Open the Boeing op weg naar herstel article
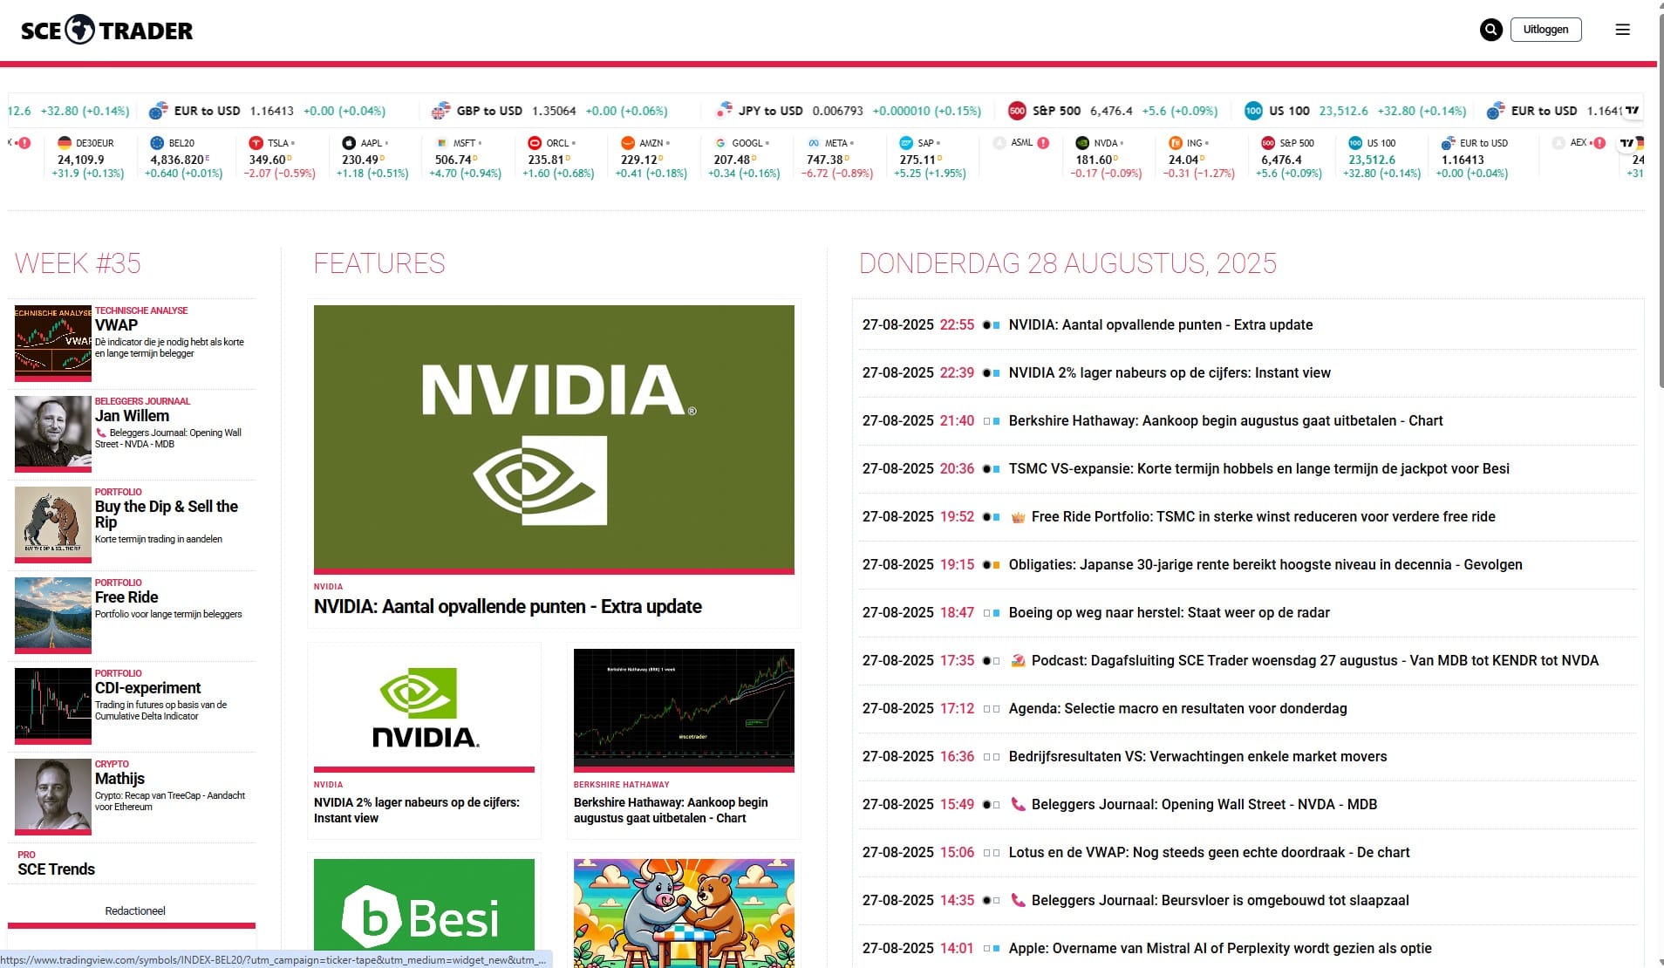The height and width of the screenshot is (968, 1664). tap(1169, 612)
